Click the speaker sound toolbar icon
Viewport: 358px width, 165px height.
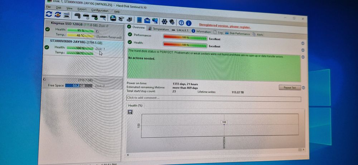pyautogui.click(x=172, y=22)
